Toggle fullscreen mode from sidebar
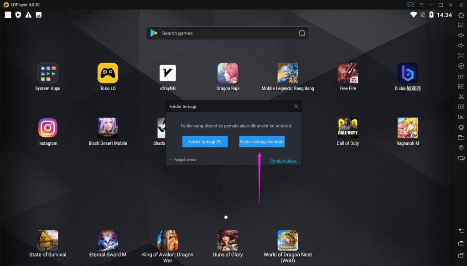 pyautogui.click(x=461, y=56)
